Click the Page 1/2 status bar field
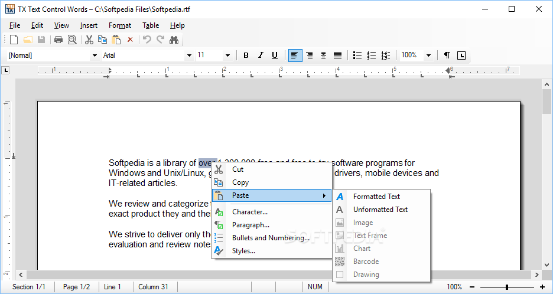 pyautogui.click(x=77, y=287)
